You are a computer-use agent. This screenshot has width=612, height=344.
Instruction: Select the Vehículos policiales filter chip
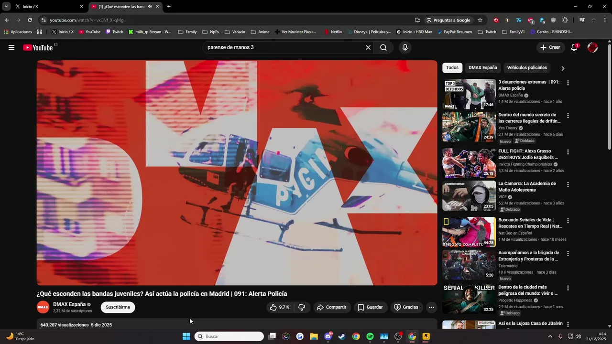pyautogui.click(x=527, y=67)
